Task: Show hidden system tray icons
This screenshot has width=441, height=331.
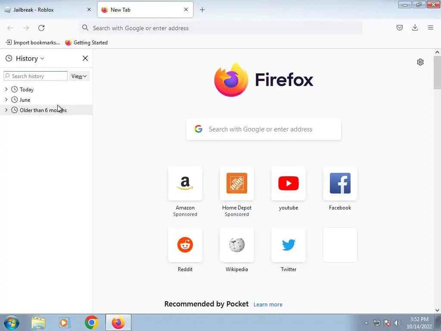Action: pos(366,323)
